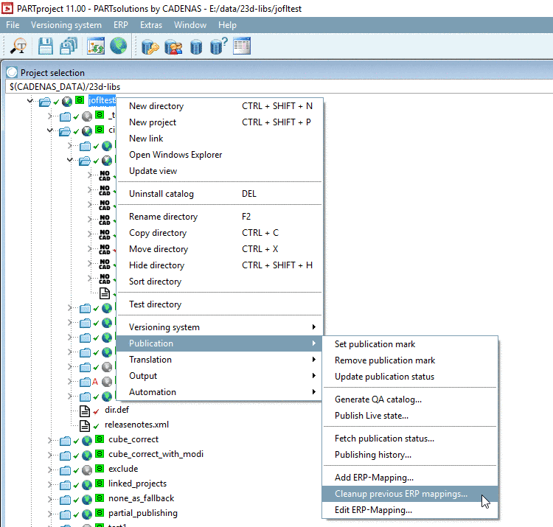Expand the cube_correct folder
The height and width of the screenshot is (527, 553).
[x=49, y=440]
